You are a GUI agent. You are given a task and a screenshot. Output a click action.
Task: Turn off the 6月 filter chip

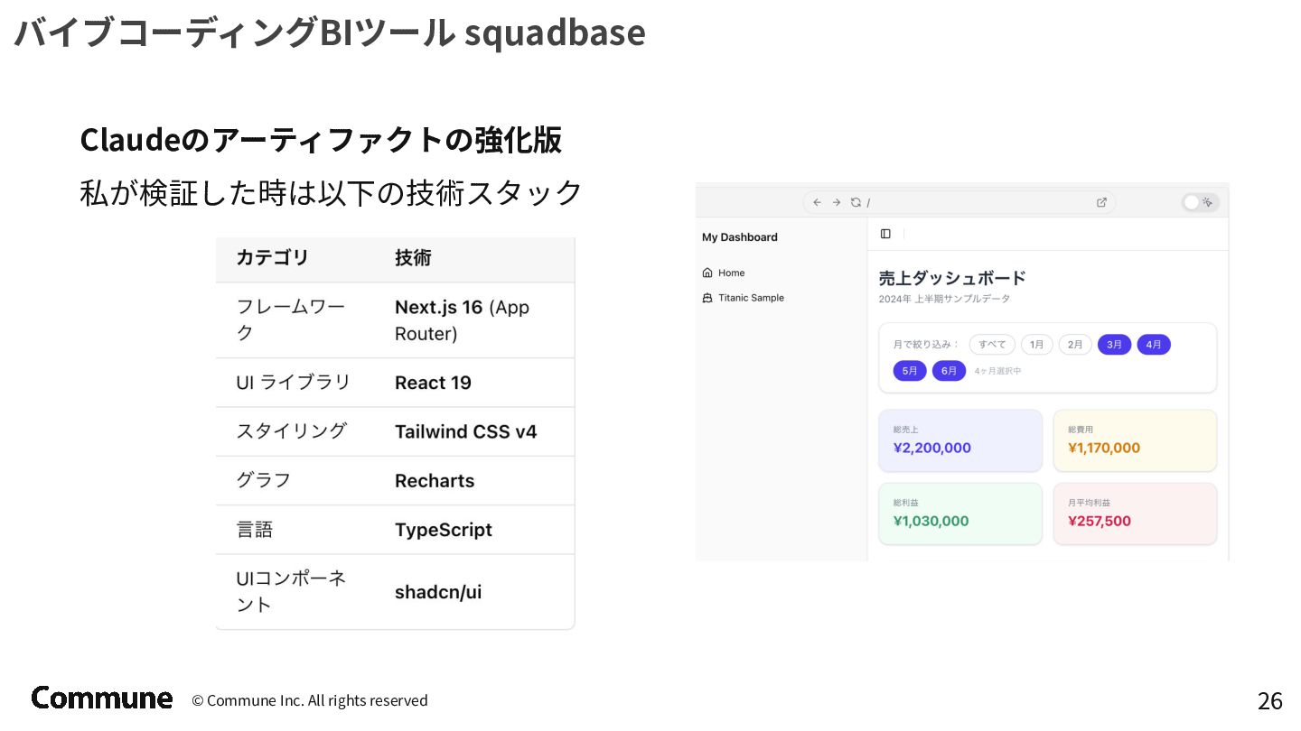click(x=949, y=371)
